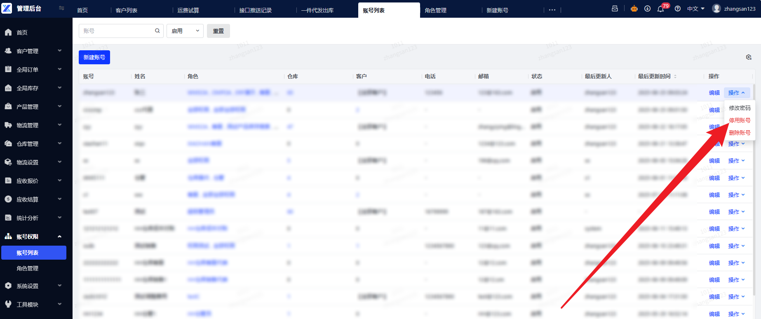Click the 产品管理 sidebar icon
The image size is (761, 319).
8,106
